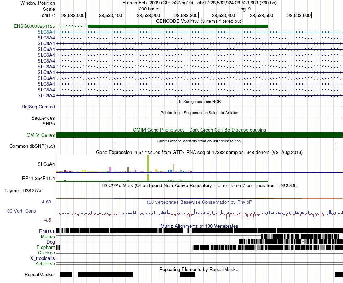Click the X_tropicalis species label

tap(43, 258)
